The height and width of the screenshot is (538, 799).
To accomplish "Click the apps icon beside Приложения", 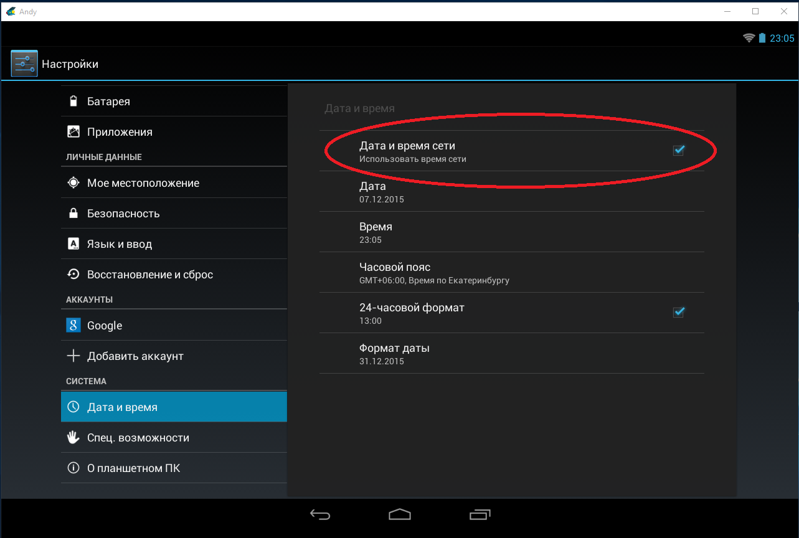I will (73, 131).
